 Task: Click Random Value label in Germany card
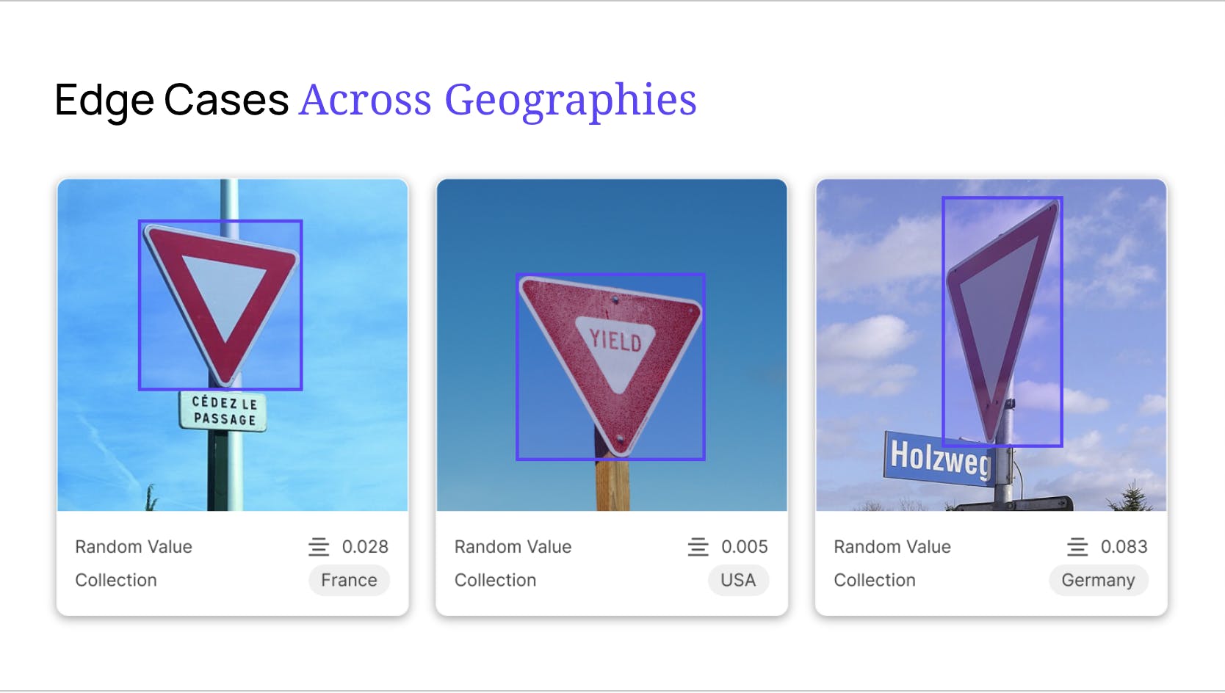pos(892,547)
